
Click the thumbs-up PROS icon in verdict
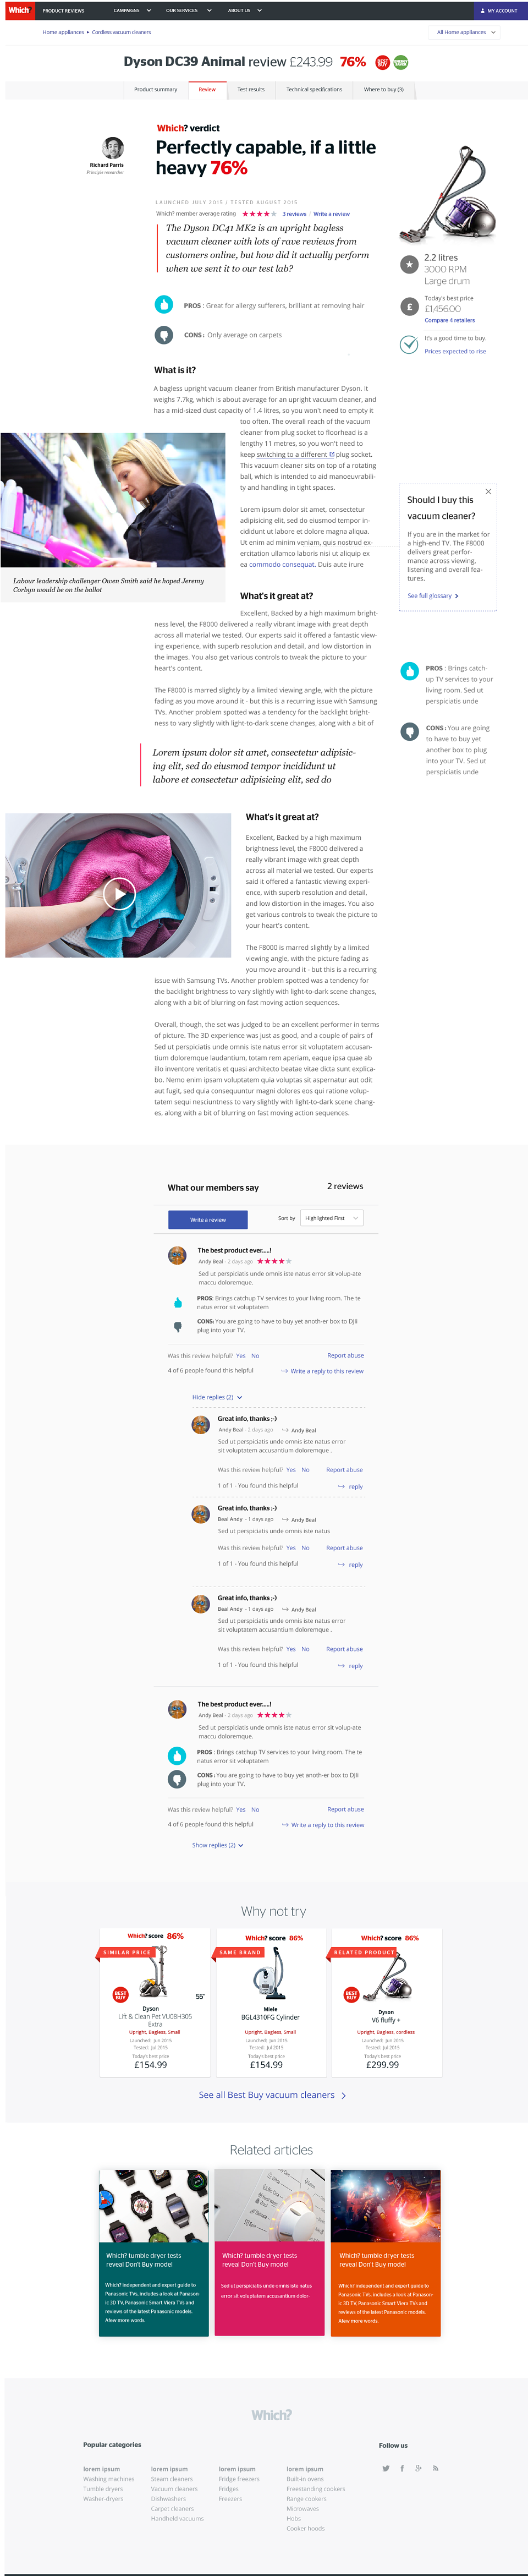(164, 304)
